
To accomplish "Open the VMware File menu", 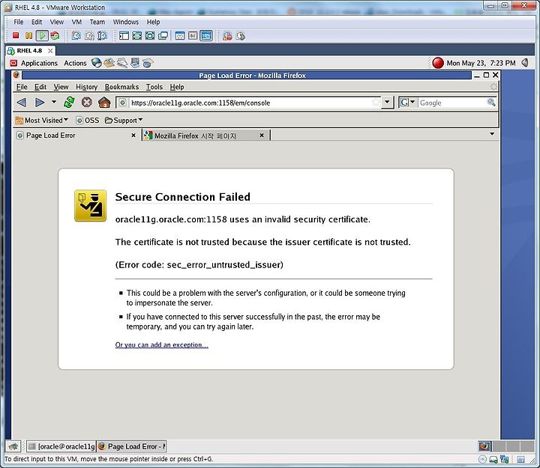I will tap(19, 22).
